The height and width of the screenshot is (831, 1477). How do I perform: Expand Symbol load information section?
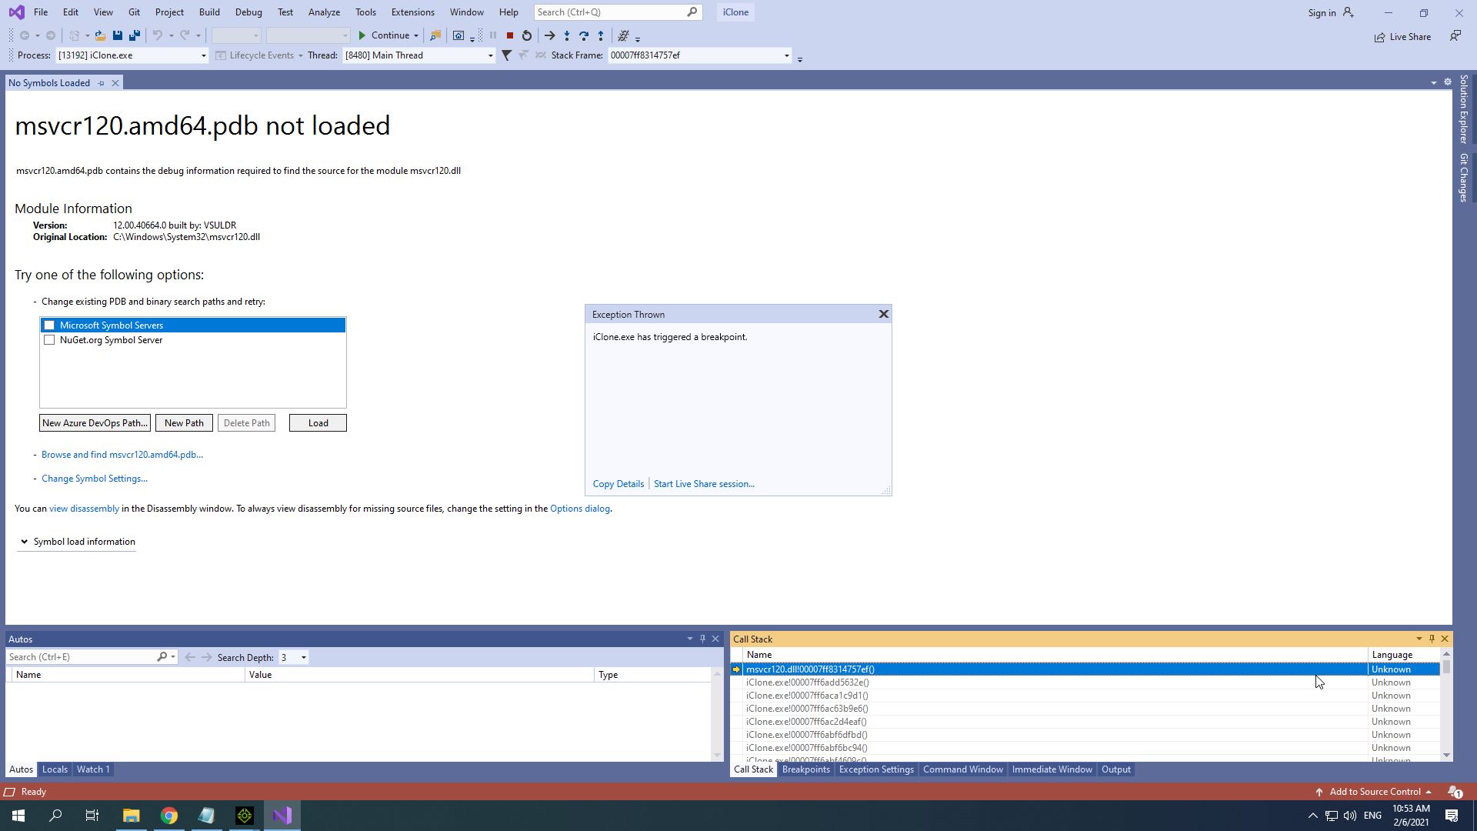(76, 542)
